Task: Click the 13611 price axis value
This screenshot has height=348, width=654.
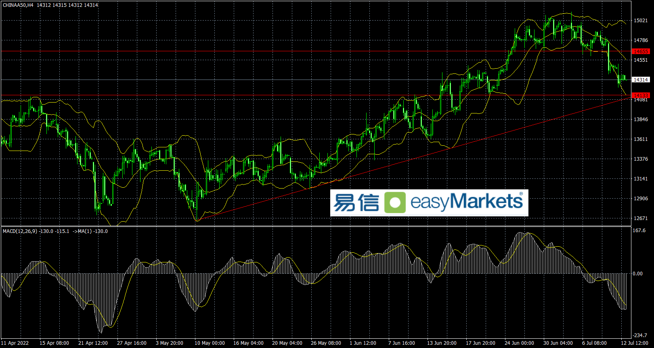Action: pyautogui.click(x=641, y=139)
